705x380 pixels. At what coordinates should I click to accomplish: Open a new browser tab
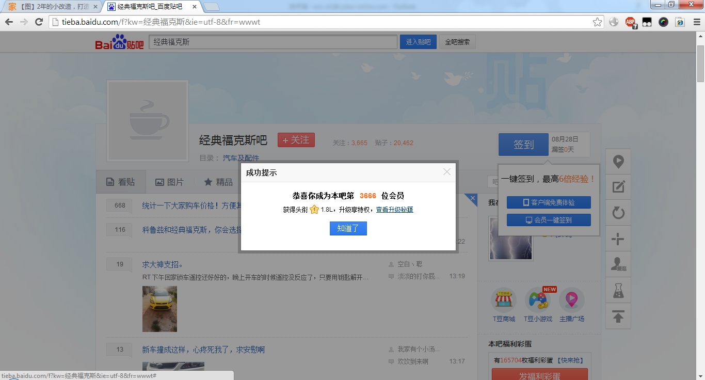(x=212, y=7)
